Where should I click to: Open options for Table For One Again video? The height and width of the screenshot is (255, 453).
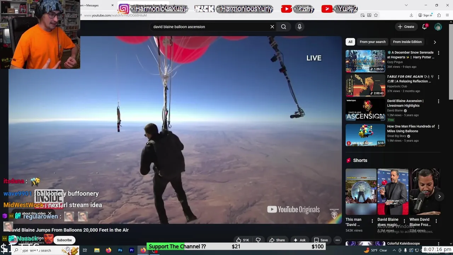[438, 77]
